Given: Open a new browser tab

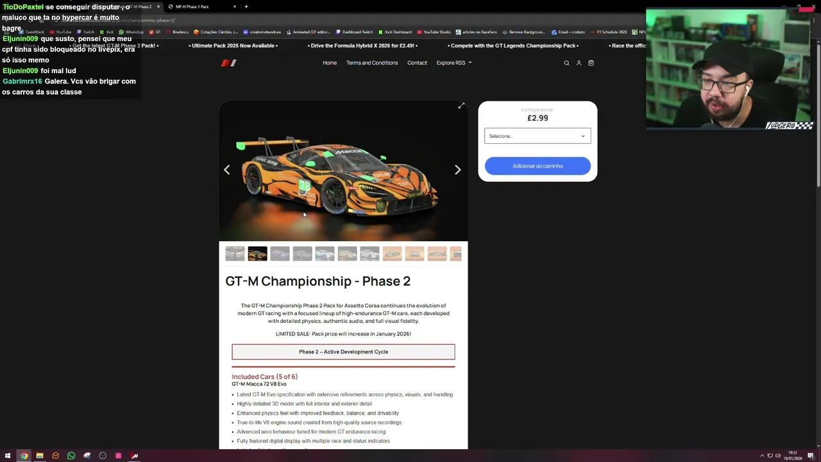Looking at the screenshot, I should click(x=246, y=6).
